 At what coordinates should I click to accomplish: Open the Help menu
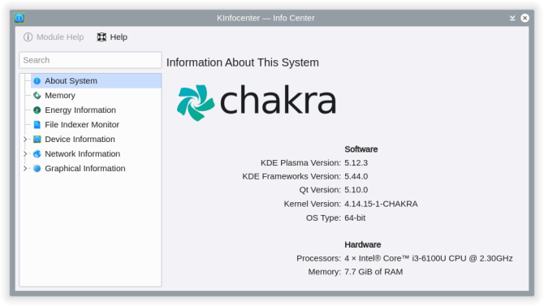click(112, 37)
